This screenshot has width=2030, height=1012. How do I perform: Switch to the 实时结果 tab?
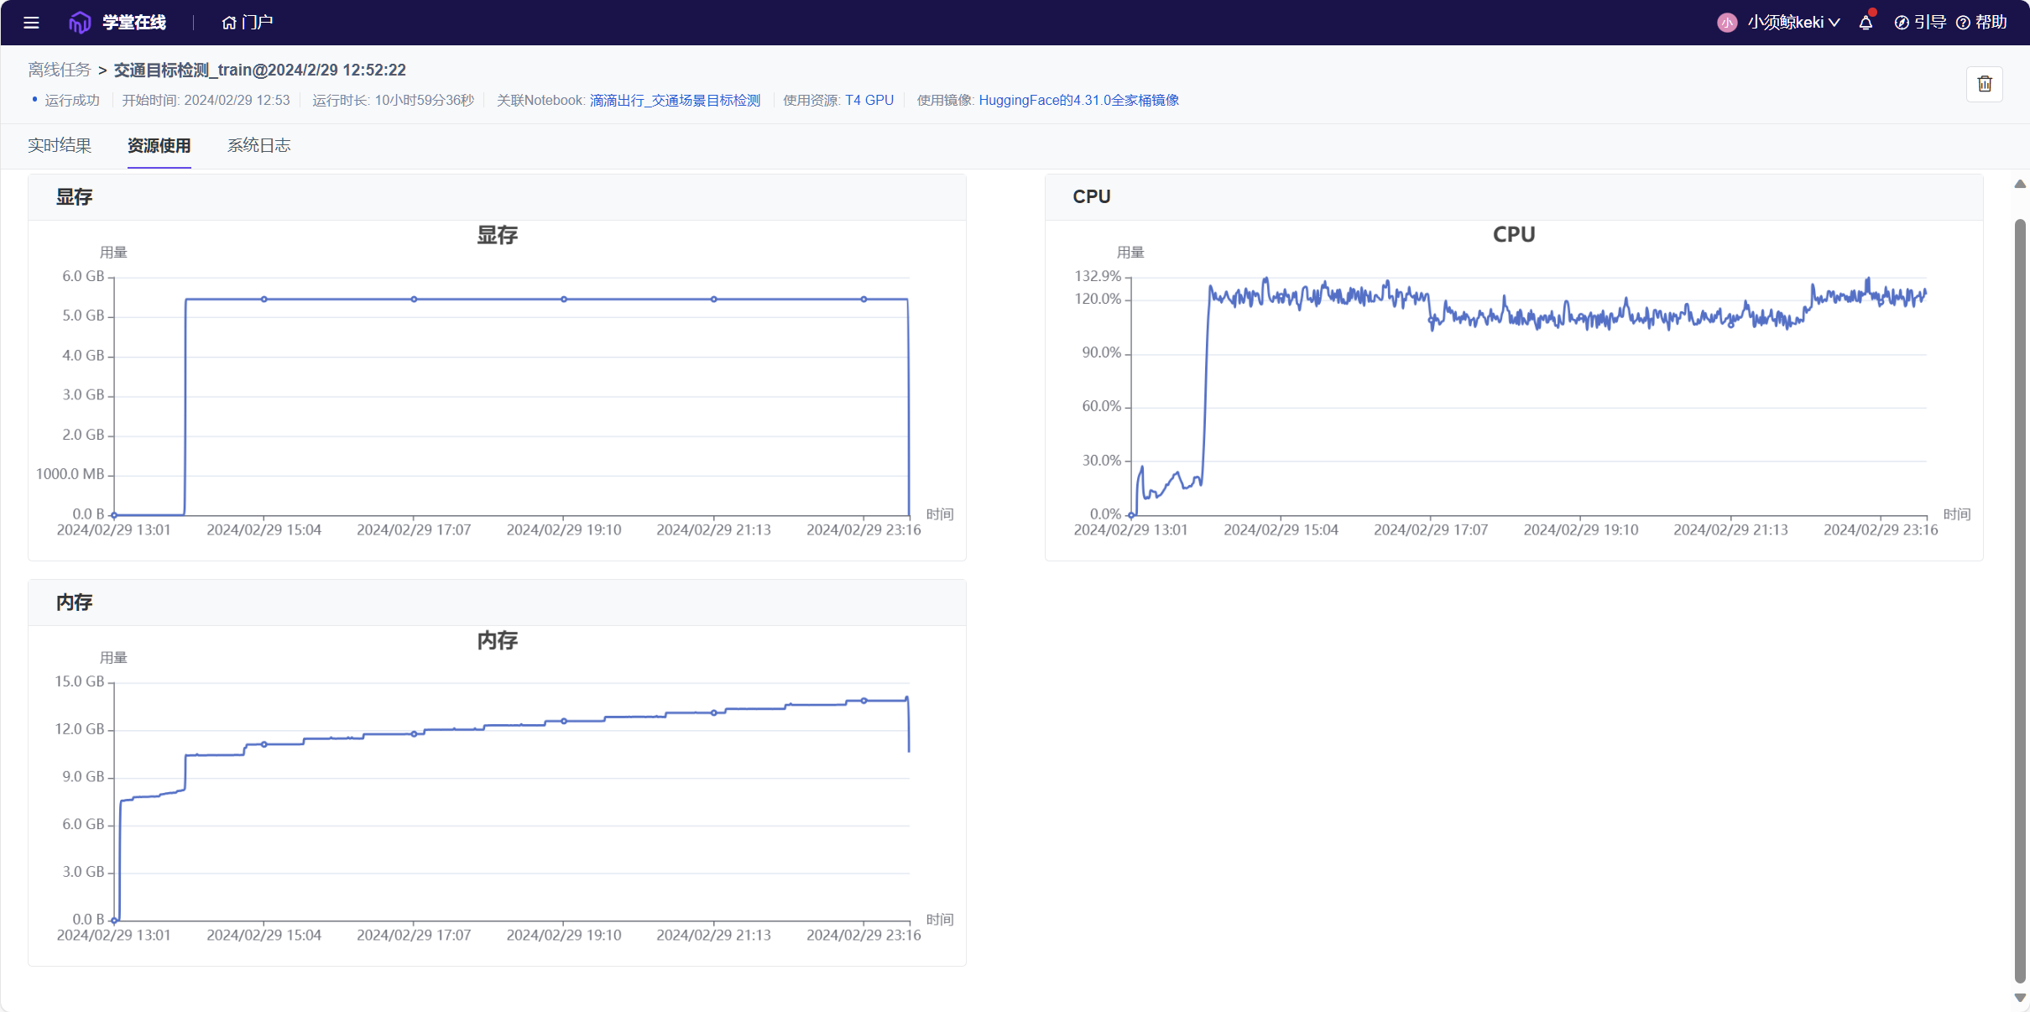coord(59,146)
